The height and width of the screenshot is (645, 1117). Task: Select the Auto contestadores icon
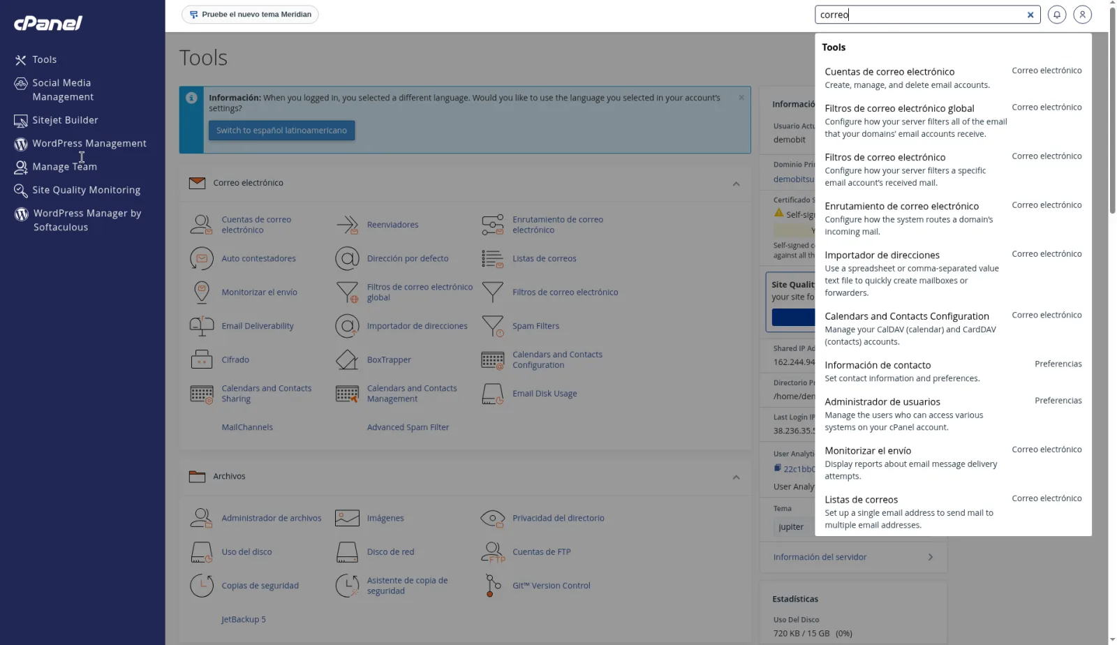click(x=201, y=258)
